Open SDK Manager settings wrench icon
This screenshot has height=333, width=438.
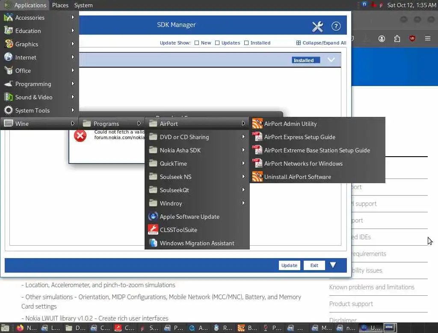(x=317, y=27)
